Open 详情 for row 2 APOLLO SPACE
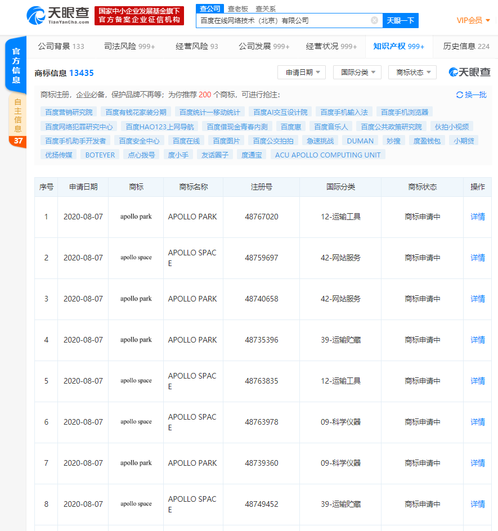 point(478,258)
